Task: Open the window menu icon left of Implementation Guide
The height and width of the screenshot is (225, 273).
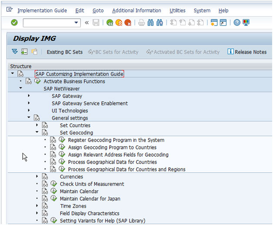Action: 10,9
